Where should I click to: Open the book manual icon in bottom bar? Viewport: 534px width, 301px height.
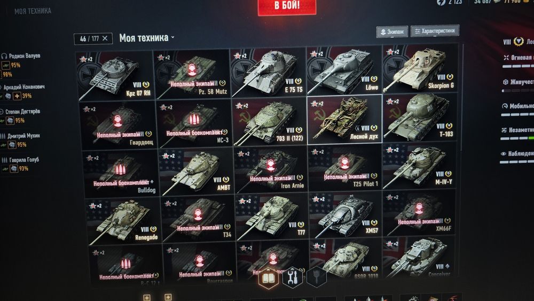(269, 278)
